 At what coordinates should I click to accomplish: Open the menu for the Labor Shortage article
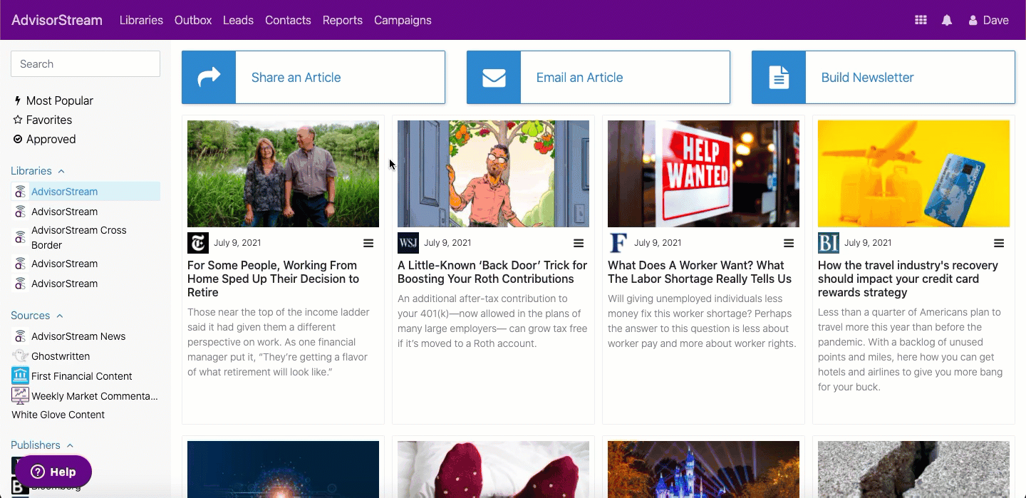click(789, 243)
